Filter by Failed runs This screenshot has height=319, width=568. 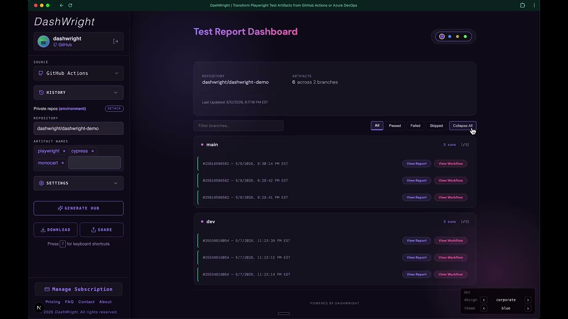pyautogui.click(x=415, y=126)
